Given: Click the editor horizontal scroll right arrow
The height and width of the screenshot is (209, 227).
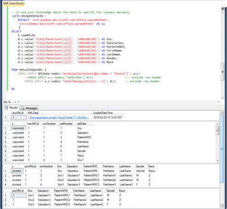Looking at the screenshot, I should 218,102.
